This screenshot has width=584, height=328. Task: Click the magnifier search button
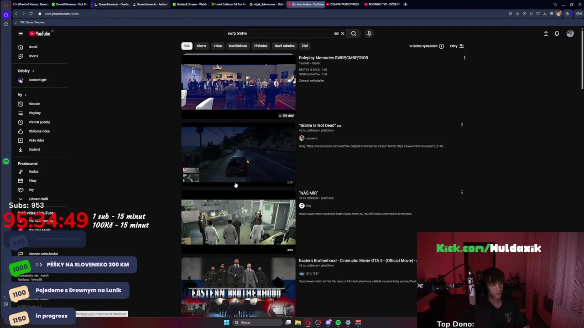click(354, 33)
